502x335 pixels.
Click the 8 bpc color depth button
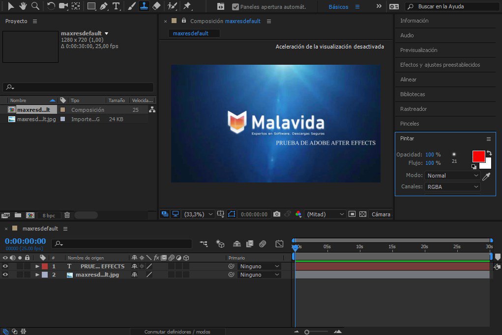coord(49,215)
